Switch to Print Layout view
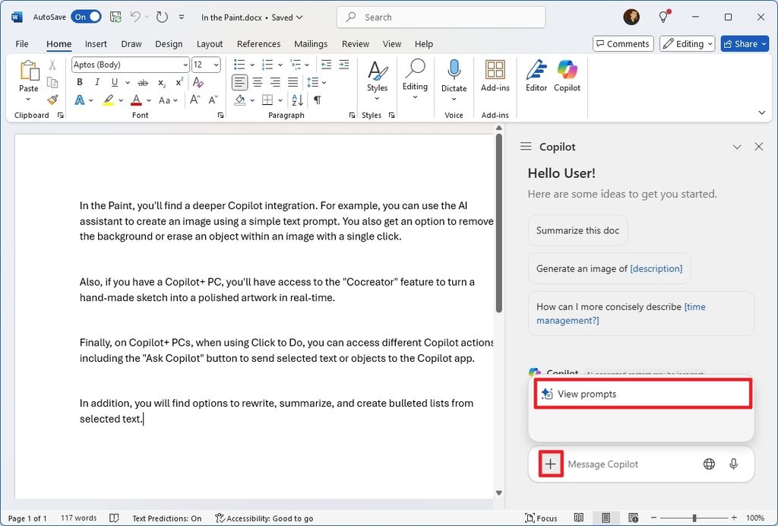 pos(606,518)
